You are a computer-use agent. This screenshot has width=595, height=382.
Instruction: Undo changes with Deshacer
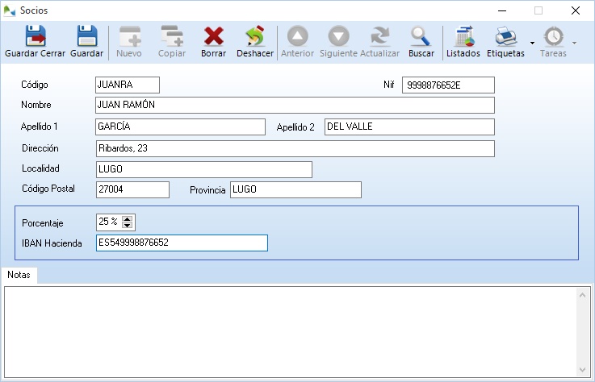(255, 36)
